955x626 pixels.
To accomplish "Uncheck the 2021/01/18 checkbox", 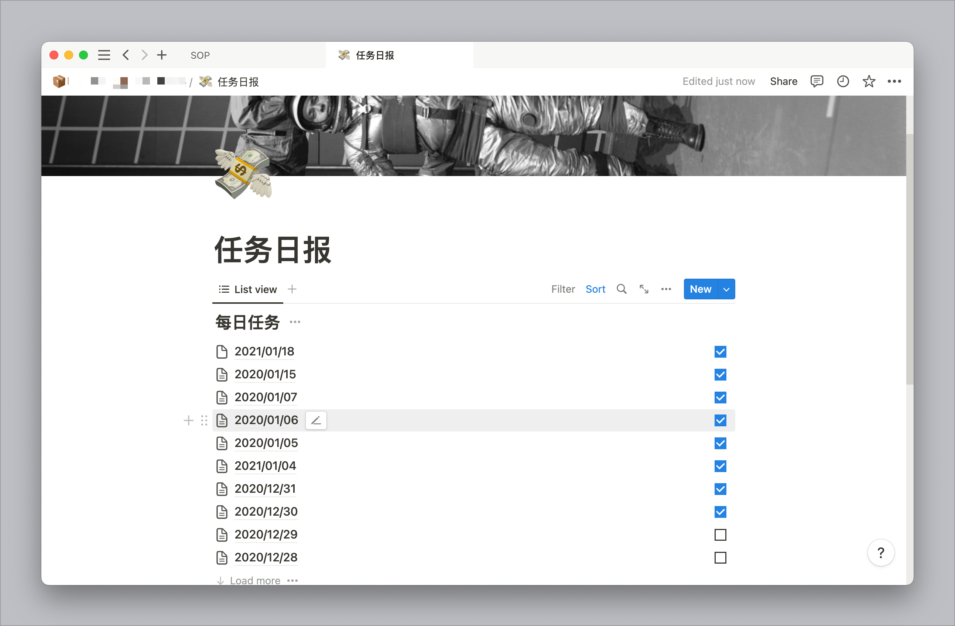I will tap(720, 352).
